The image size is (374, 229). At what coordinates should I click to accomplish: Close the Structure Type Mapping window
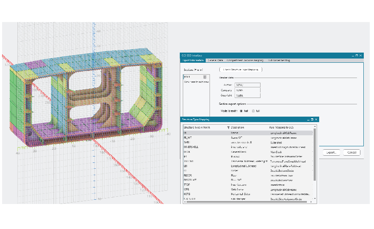coord(316,120)
